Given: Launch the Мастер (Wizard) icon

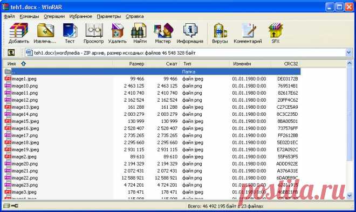Looking at the screenshot, I should [x=163, y=33].
